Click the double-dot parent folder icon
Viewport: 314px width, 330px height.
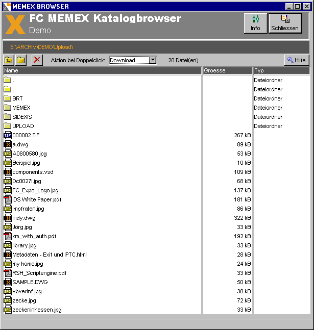pos(8,89)
